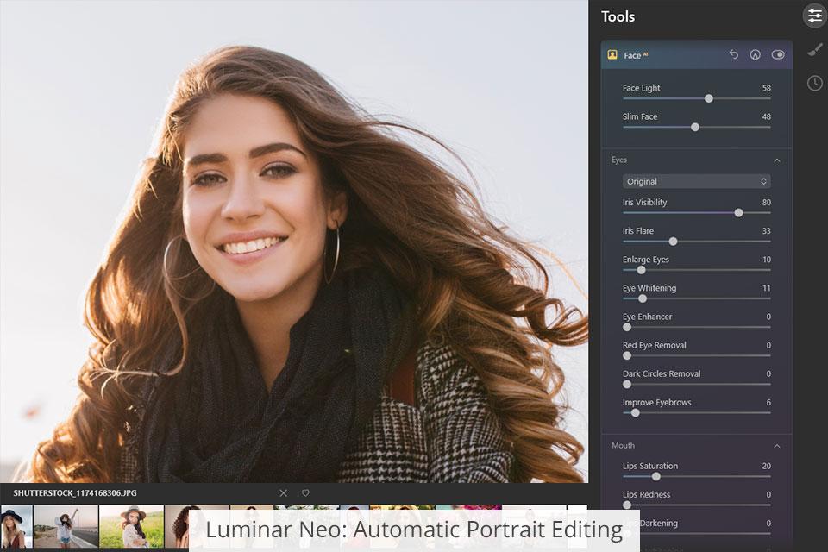The width and height of the screenshot is (828, 552).
Task: Collapse the Eyes section
Action: (x=777, y=160)
